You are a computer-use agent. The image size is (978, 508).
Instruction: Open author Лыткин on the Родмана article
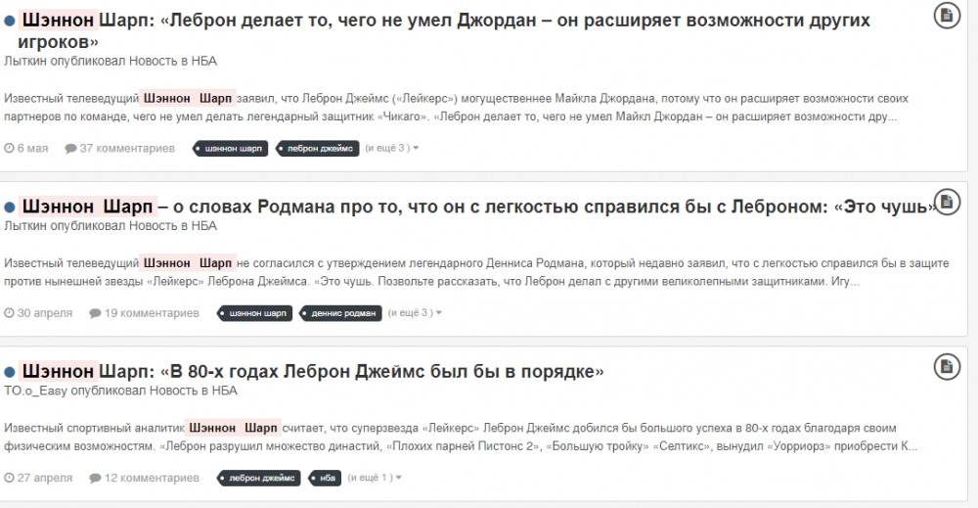click(25, 226)
